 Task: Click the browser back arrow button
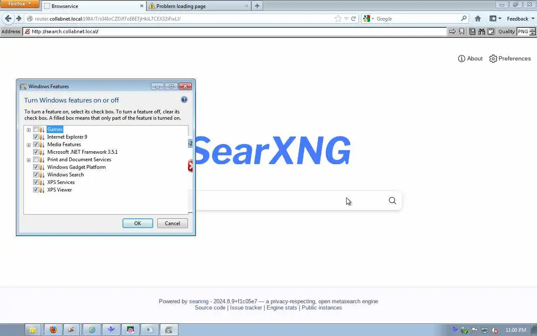[x=8, y=18]
